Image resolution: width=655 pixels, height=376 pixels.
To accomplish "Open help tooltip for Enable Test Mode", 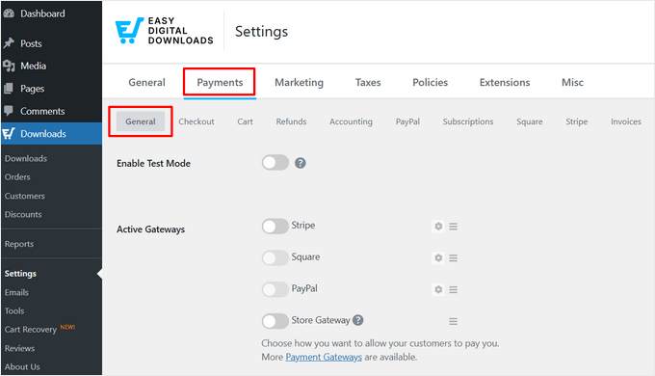I will coord(301,163).
